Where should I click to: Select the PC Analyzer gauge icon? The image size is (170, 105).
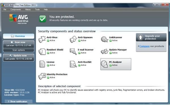[x=104, y=64]
